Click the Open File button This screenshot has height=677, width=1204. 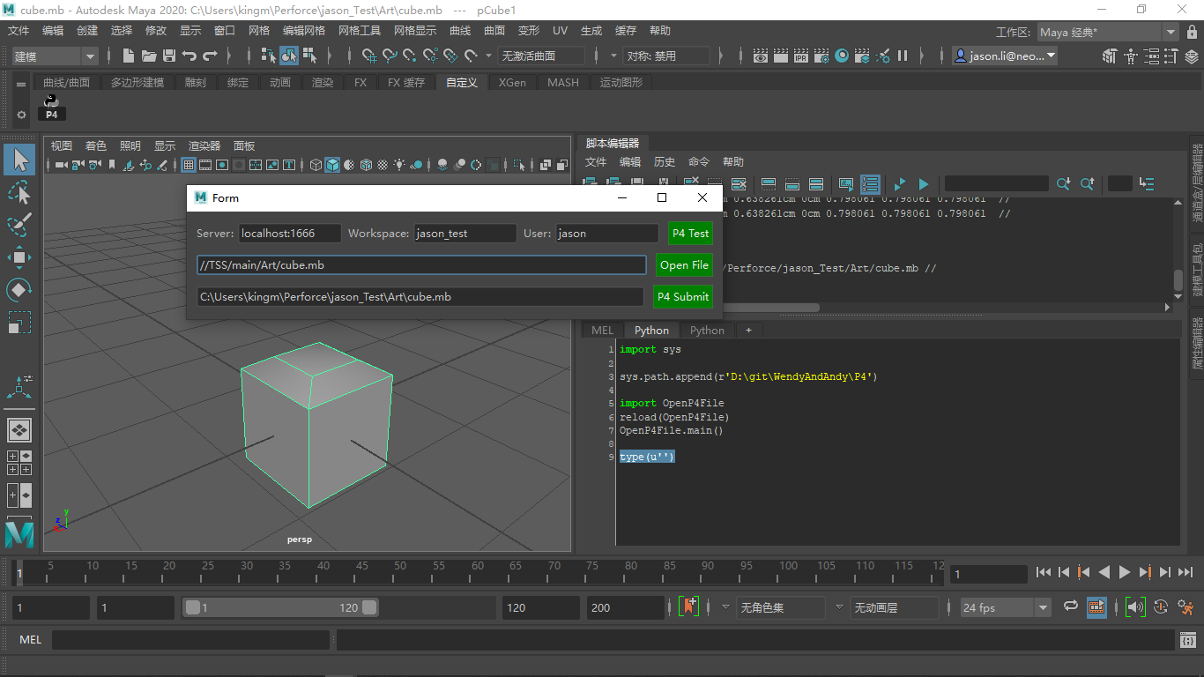click(684, 265)
